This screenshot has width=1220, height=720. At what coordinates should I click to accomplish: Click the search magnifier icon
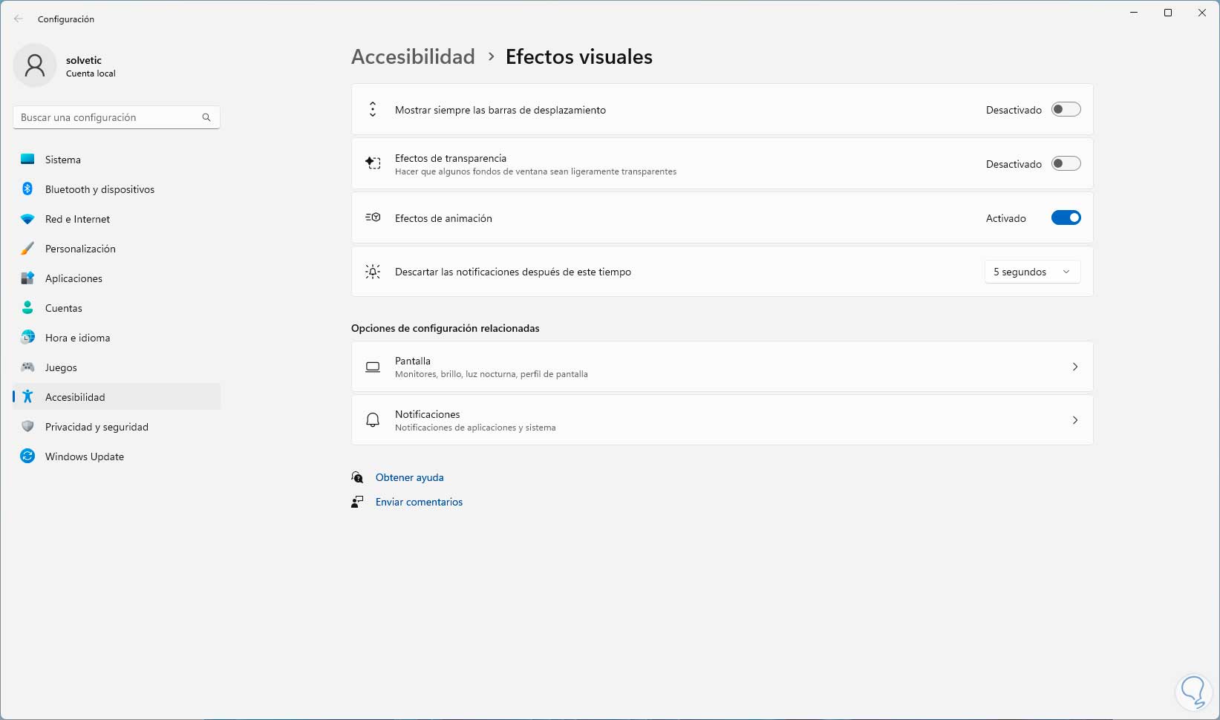pos(206,117)
